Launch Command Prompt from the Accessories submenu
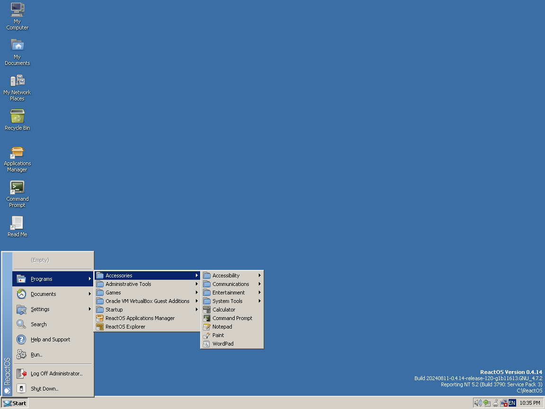545x409 pixels. pyautogui.click(x=232, y=318)
